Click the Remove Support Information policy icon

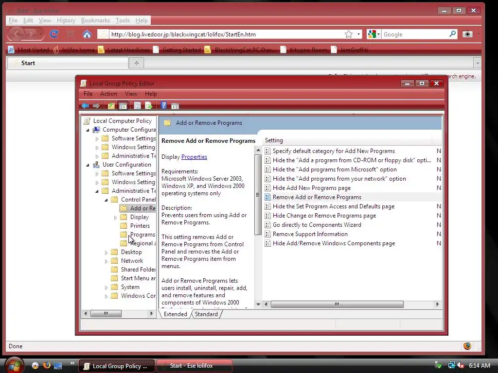pos(268,234)
